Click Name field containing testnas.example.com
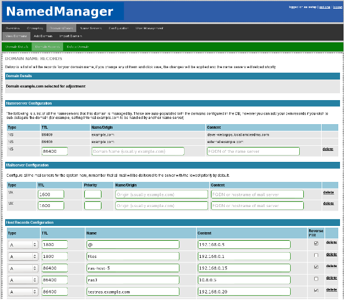The width and height of the screenshot is (344, 302). [x=133, y=292]
